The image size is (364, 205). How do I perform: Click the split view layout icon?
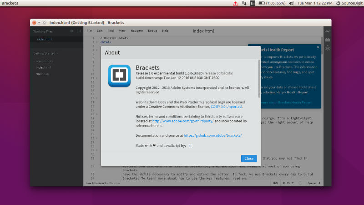(x=78, y=31)
